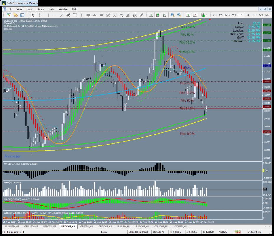
Task: Switch to the GBPCHF,H1 chart tab
Action: click(x=105, y=226)
